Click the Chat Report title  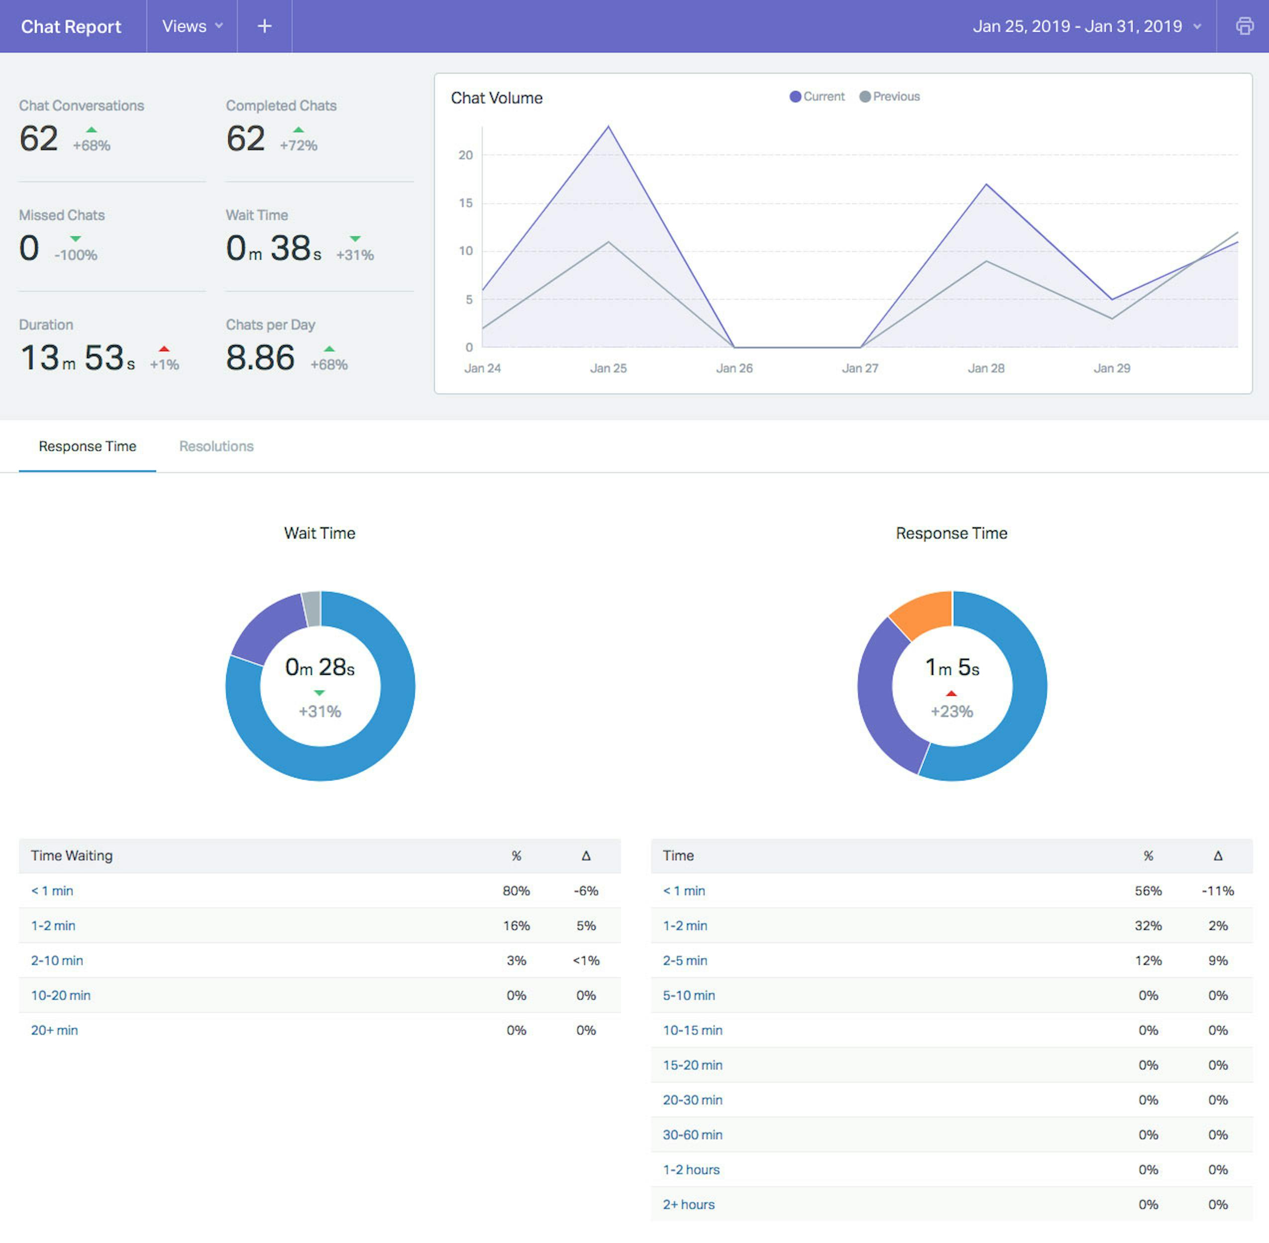point(71,27)
